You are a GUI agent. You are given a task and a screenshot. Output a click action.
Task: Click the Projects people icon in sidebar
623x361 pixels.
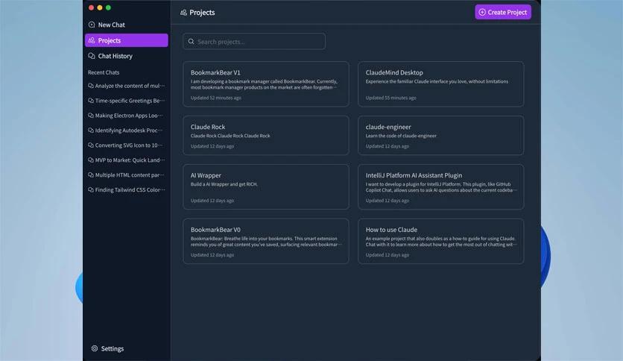[92, 40]
